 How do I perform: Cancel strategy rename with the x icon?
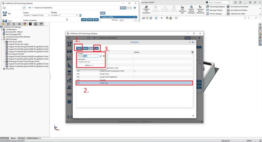[x=104, y=56]
